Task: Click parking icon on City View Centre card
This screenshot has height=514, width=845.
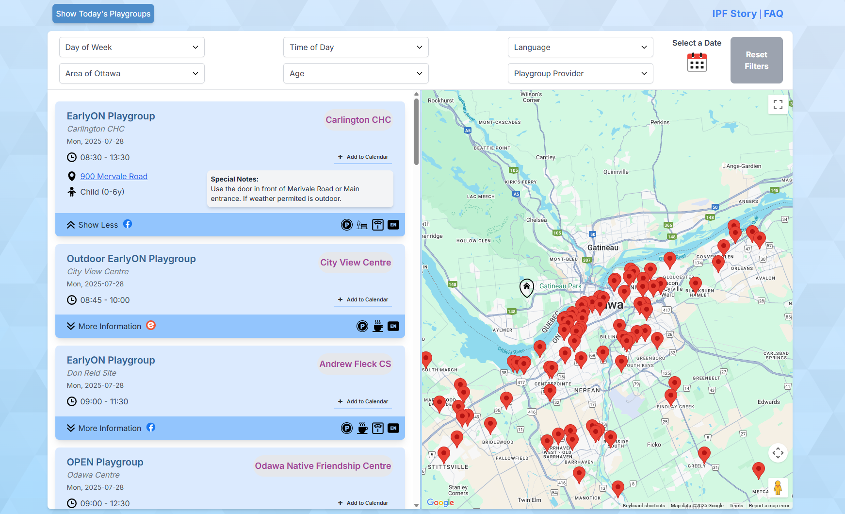Action: pyautogui.click(x=362, y=326)
